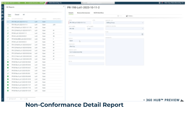Click the fourth icon in the left sidebar
This screenshot has width=189, height=117.
tap(3, 17)
